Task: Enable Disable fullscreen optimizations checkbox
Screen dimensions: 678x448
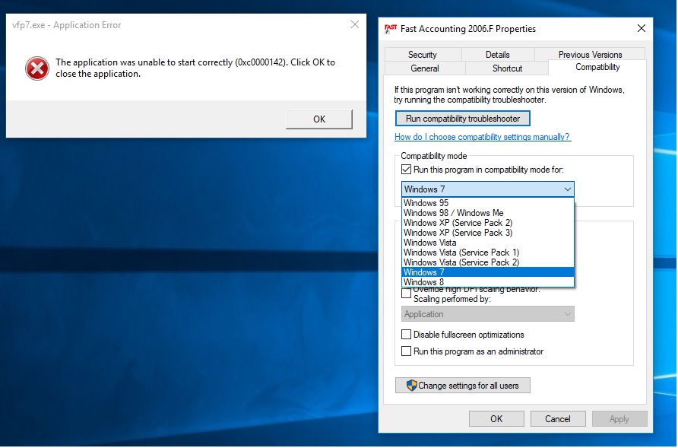Action: [x=407, y=335]
